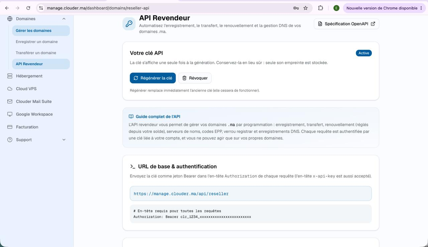Go forward with the browser forward arrow
Viewport: 428px width, 247px height.
17,8
